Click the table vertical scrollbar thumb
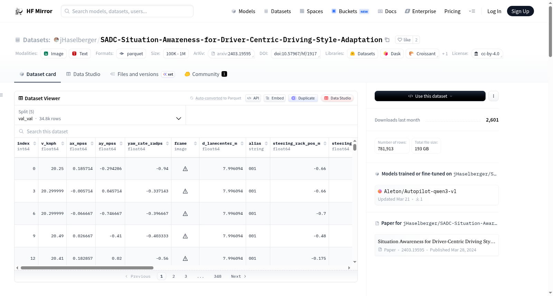Screen dimensions: 553x296 [355, 147]
